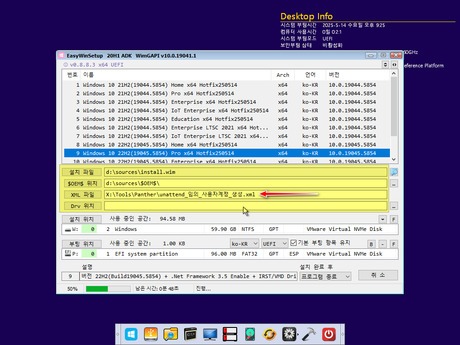460x345 pixels.
Task: Click the red power dock icon
Action: tap(328, 334)
